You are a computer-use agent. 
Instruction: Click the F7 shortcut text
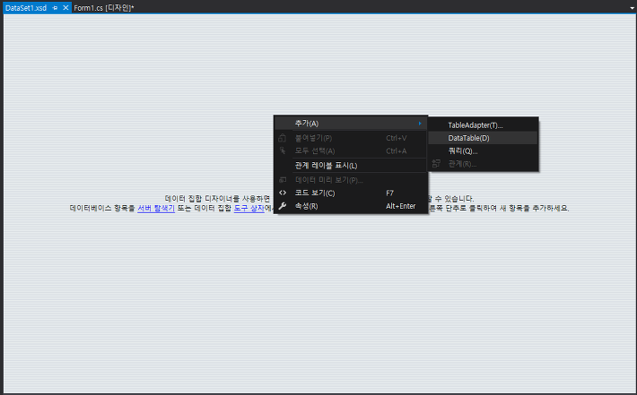coord(389,193)
